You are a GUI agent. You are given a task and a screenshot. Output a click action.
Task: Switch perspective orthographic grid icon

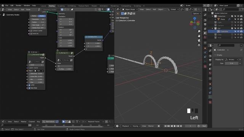click(199, 45)
